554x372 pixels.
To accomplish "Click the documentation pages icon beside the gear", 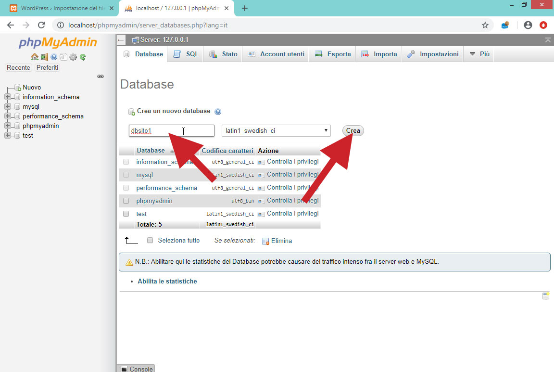I will pos(63,57).
